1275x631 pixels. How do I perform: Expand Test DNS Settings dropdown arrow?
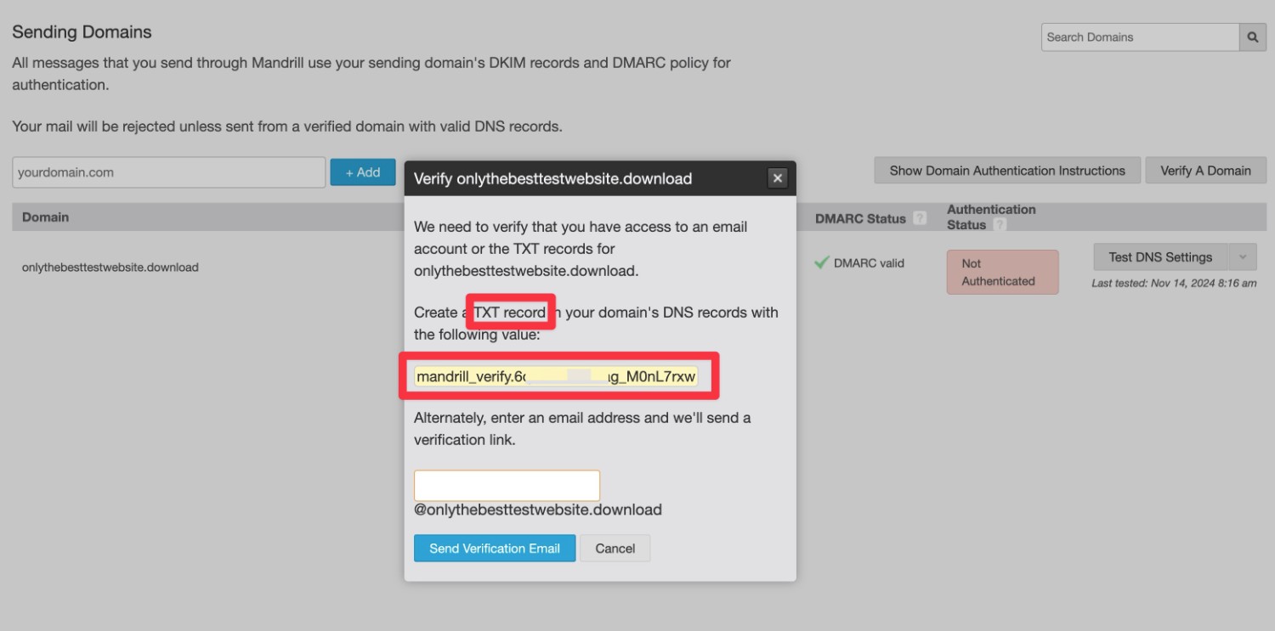pyautogui.click(x=1242, y=257)
